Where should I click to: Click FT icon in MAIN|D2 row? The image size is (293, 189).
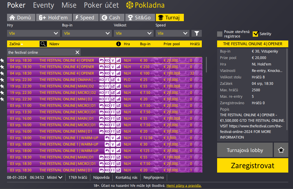(107, 86)
